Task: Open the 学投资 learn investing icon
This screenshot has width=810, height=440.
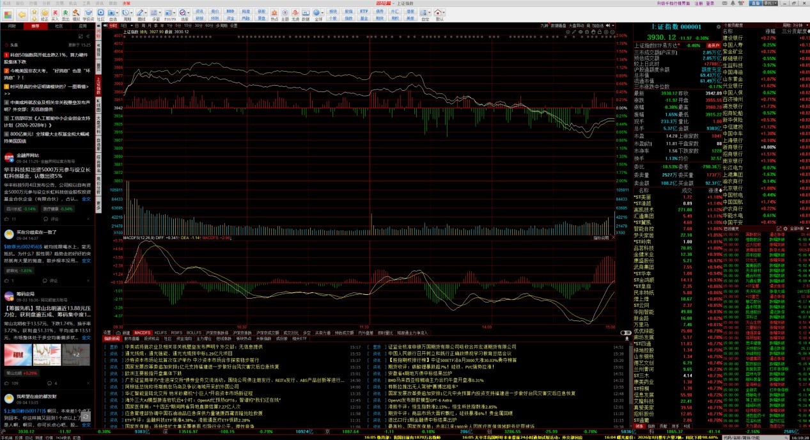Action: (88, 14)
